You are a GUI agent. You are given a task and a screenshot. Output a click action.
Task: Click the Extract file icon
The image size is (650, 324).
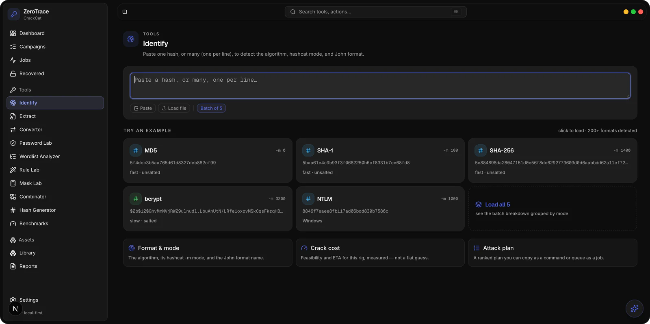pos(13,116)
